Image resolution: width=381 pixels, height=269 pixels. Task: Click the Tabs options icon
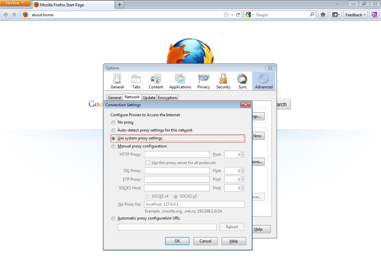[136, 81]
